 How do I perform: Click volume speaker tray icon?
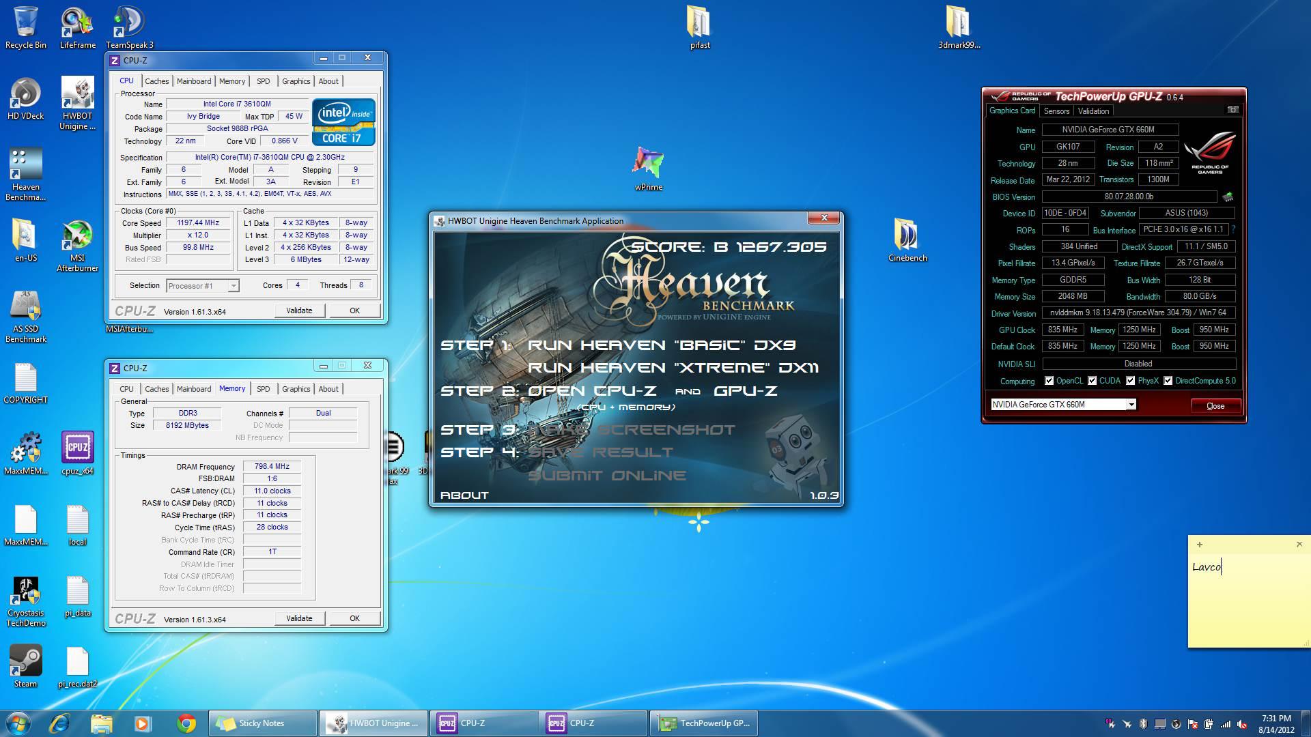coord(1242,724)
